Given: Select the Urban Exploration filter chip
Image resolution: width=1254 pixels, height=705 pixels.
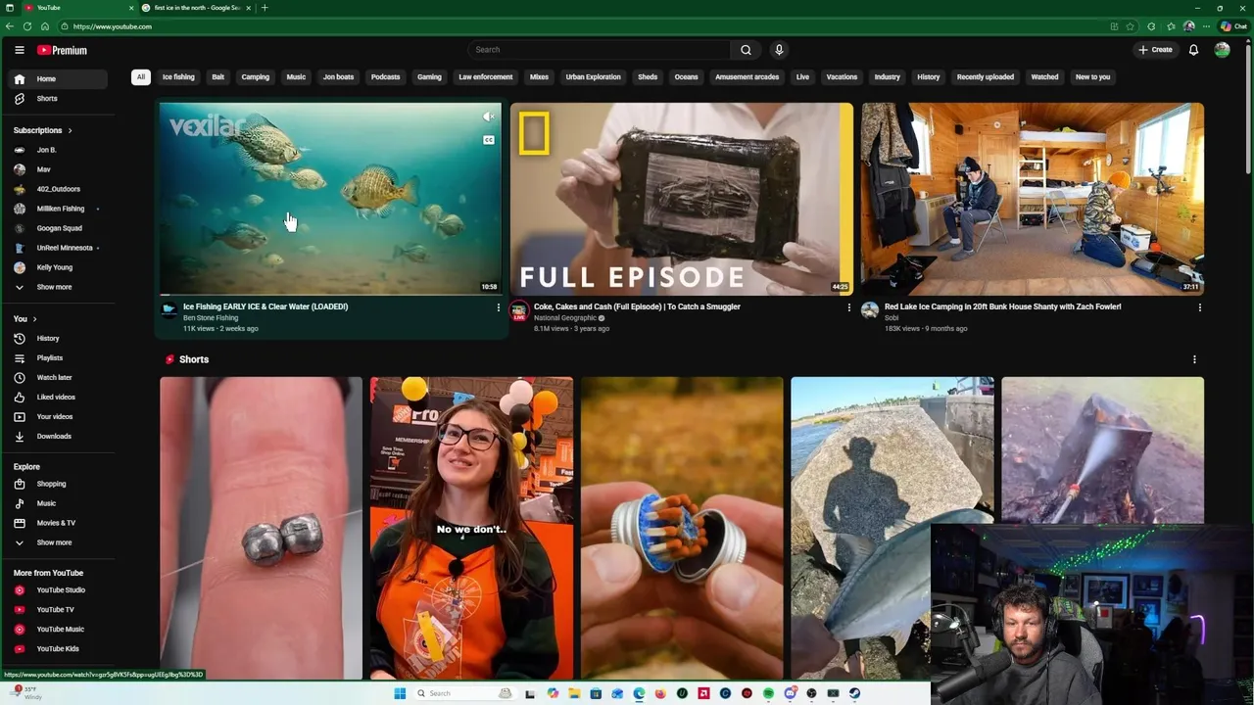Looking at the screenshot, I should [593, 77].
